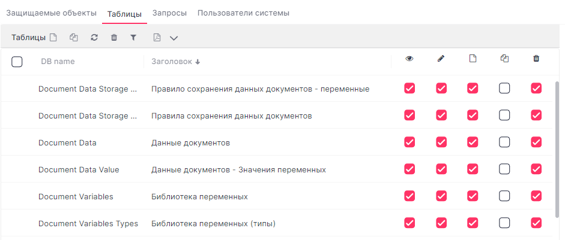
Task: Tick the select-all checkbox in header
Action: click(x=17, y=62)
